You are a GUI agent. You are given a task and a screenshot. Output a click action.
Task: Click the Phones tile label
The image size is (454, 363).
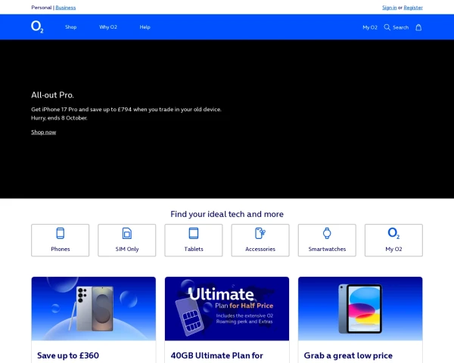pos(61,249)
